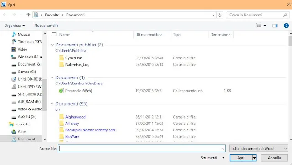Click the Annulla button

tap(274, 158)
